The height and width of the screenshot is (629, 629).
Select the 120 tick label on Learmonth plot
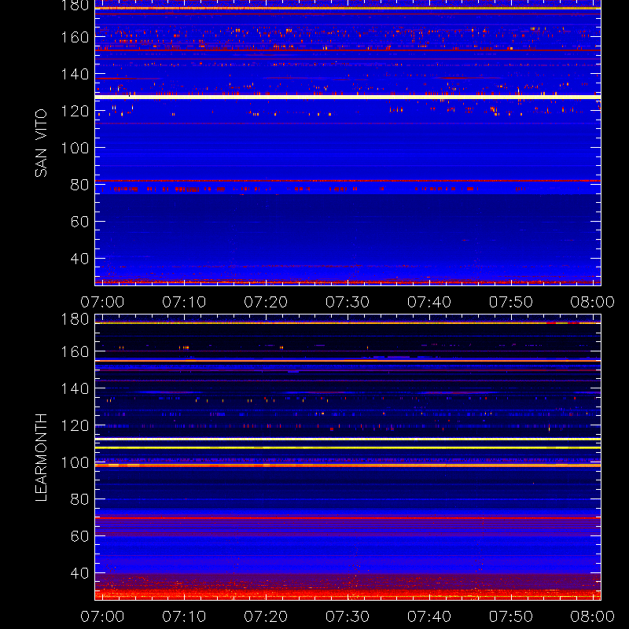pos(75,425)
